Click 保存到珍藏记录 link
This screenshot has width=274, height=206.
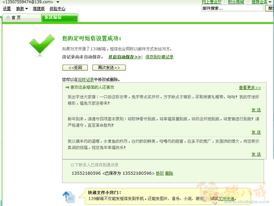point(160,57)
